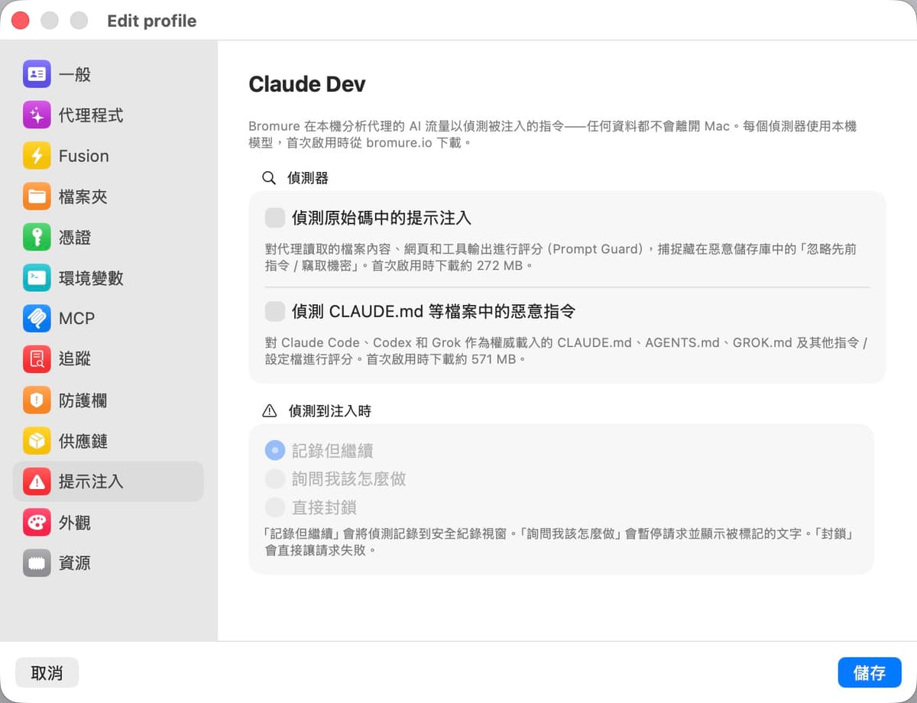Screen dimensions: 917x703
Task: Open the 一般 settings section
Action: [109, 74]
